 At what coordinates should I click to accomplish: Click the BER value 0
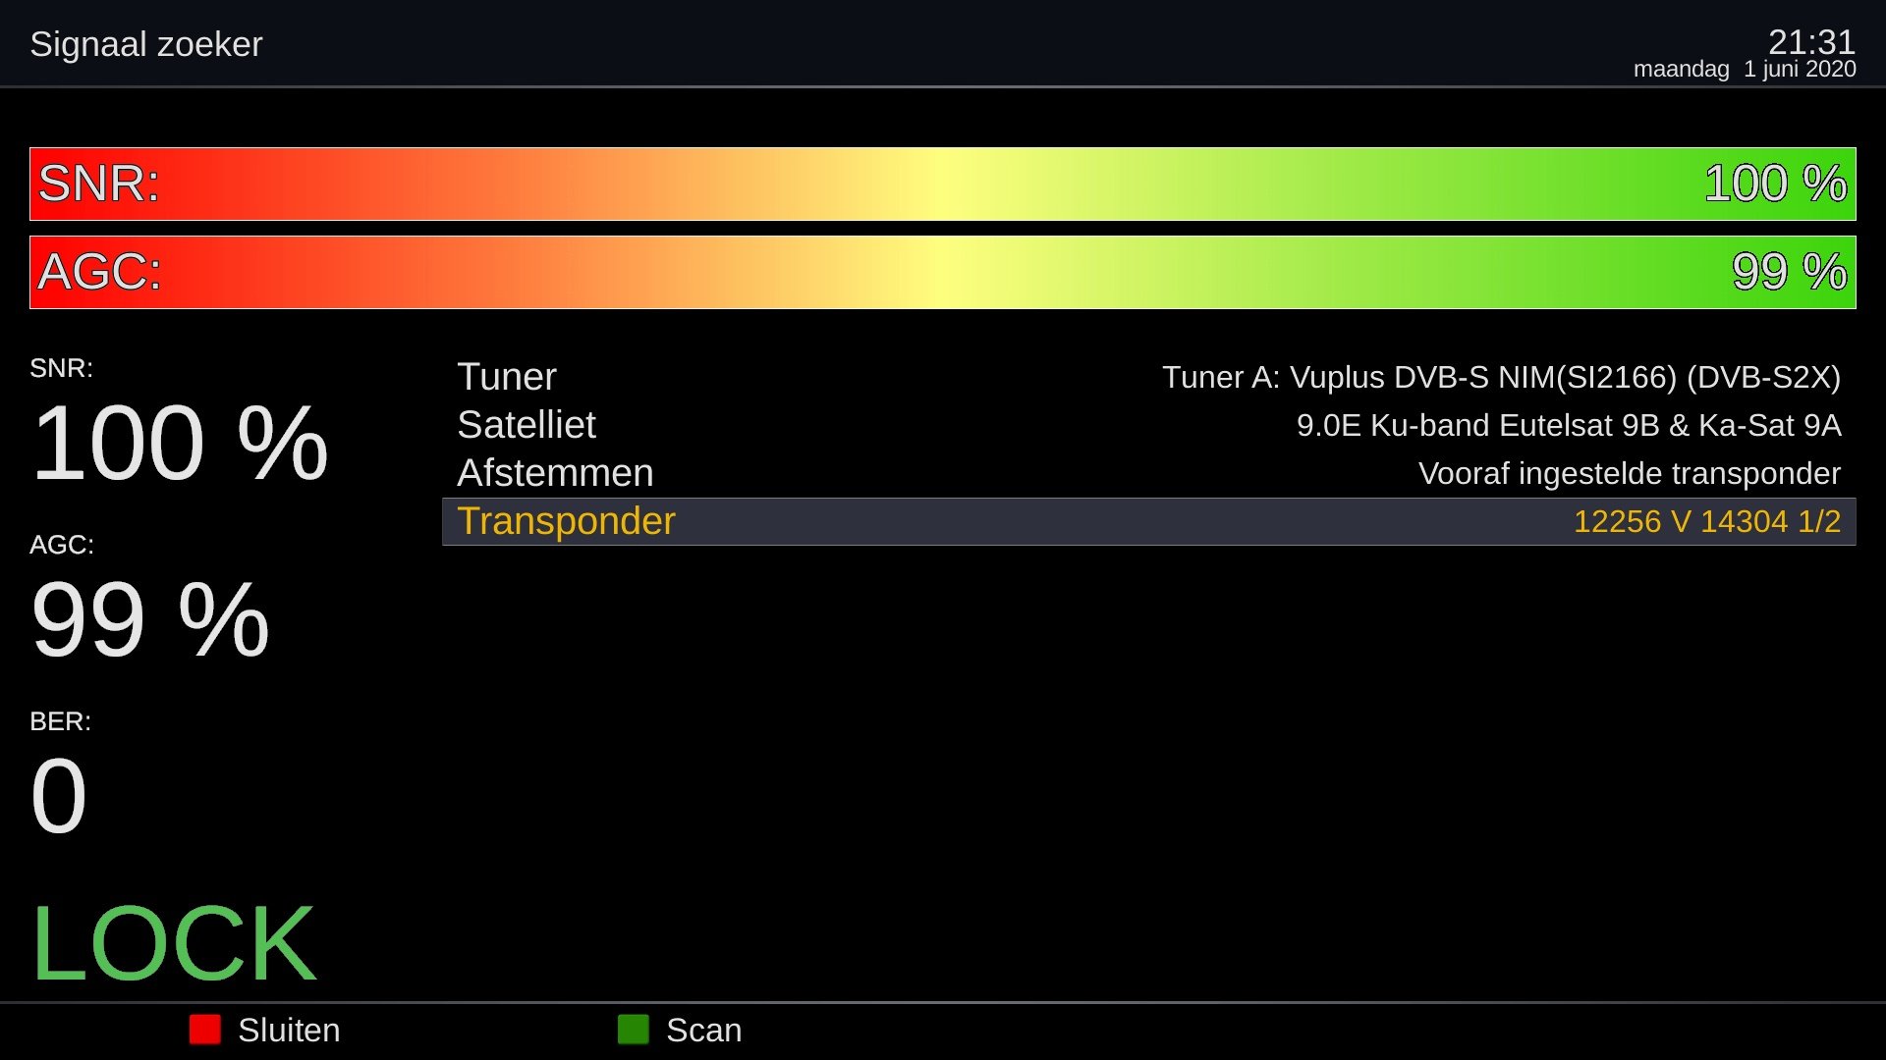click(59, 796)
